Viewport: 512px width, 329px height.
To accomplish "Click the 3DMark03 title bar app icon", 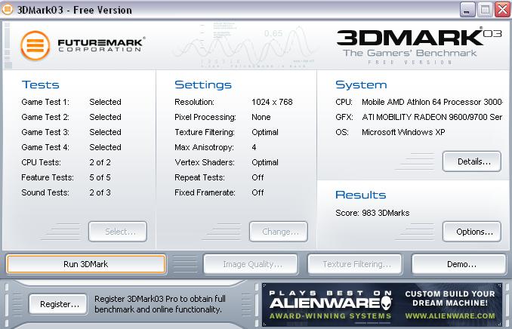I will pyautogui.click(x=8, y=10).
